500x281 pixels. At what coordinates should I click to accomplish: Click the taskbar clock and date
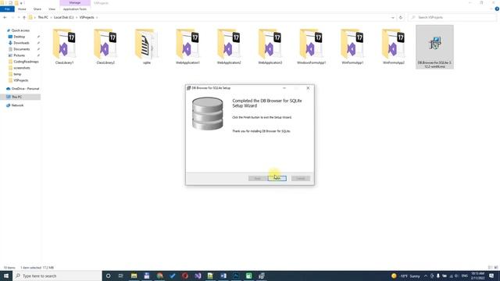[477, 276]
